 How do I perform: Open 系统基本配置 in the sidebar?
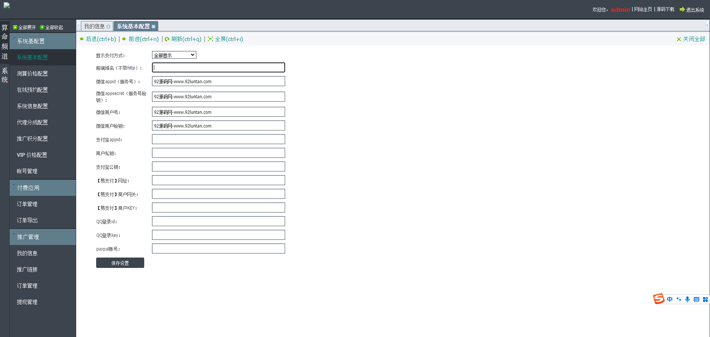pyautogui.click(x=43, y=57)
